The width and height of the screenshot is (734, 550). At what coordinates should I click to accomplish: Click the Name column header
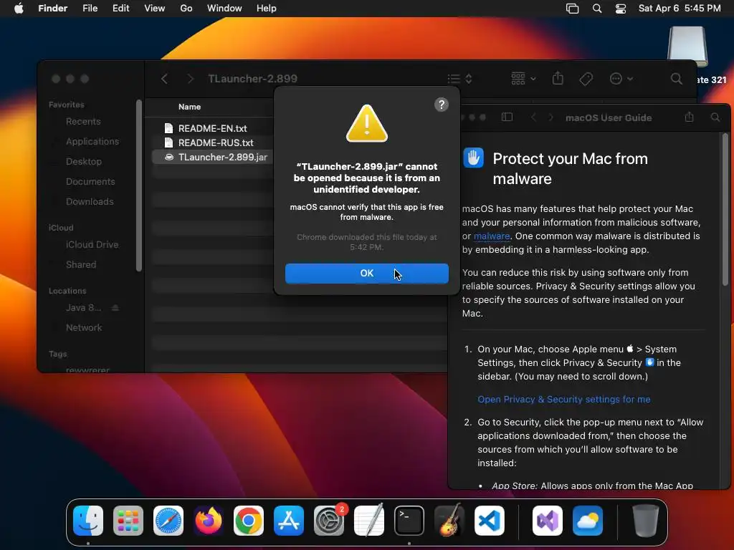189,107
